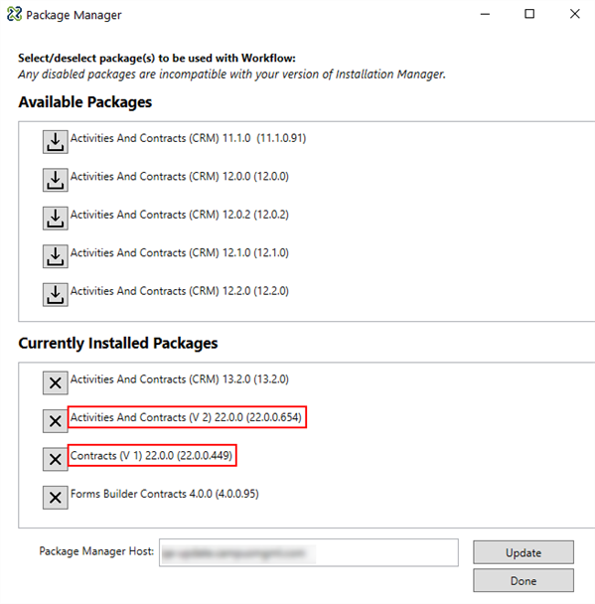Select text 'Activities And Contracts (CRM) 12.1.0 (12.1.0)'
Screen dimensions: 595x604
[x=180, y=252]
